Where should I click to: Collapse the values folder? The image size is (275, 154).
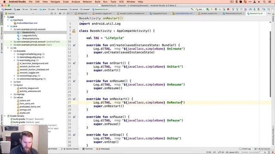coord(11,98)
